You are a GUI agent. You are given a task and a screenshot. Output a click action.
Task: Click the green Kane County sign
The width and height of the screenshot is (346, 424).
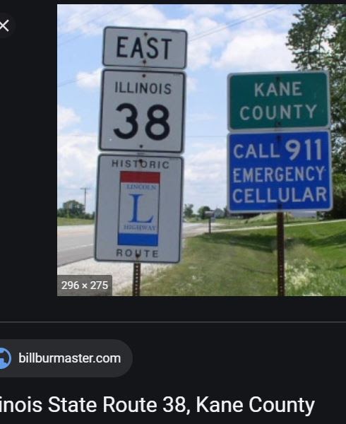pyautogui.click(x=279, y=101)
